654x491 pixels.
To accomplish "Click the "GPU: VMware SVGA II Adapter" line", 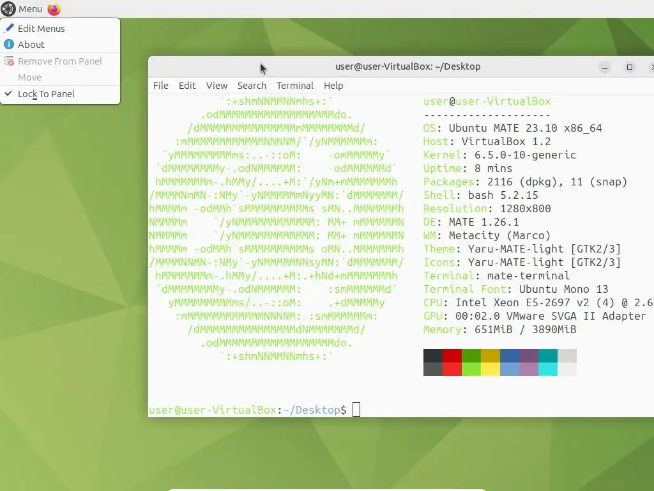I will coord(535,316).
